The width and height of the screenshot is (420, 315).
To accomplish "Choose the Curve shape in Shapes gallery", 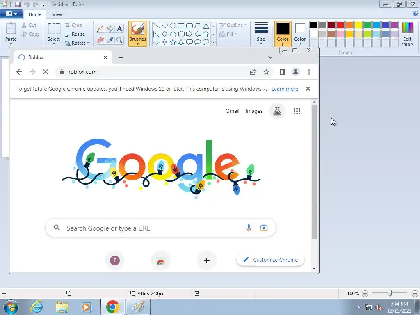I will tap(165, 26).
